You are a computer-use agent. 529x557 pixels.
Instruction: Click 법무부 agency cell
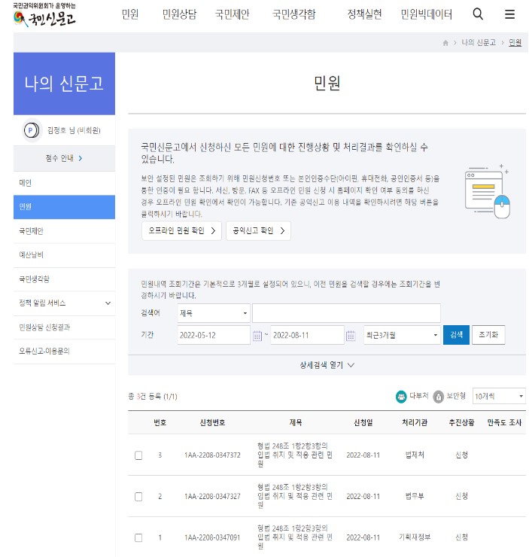coord(415,496)
